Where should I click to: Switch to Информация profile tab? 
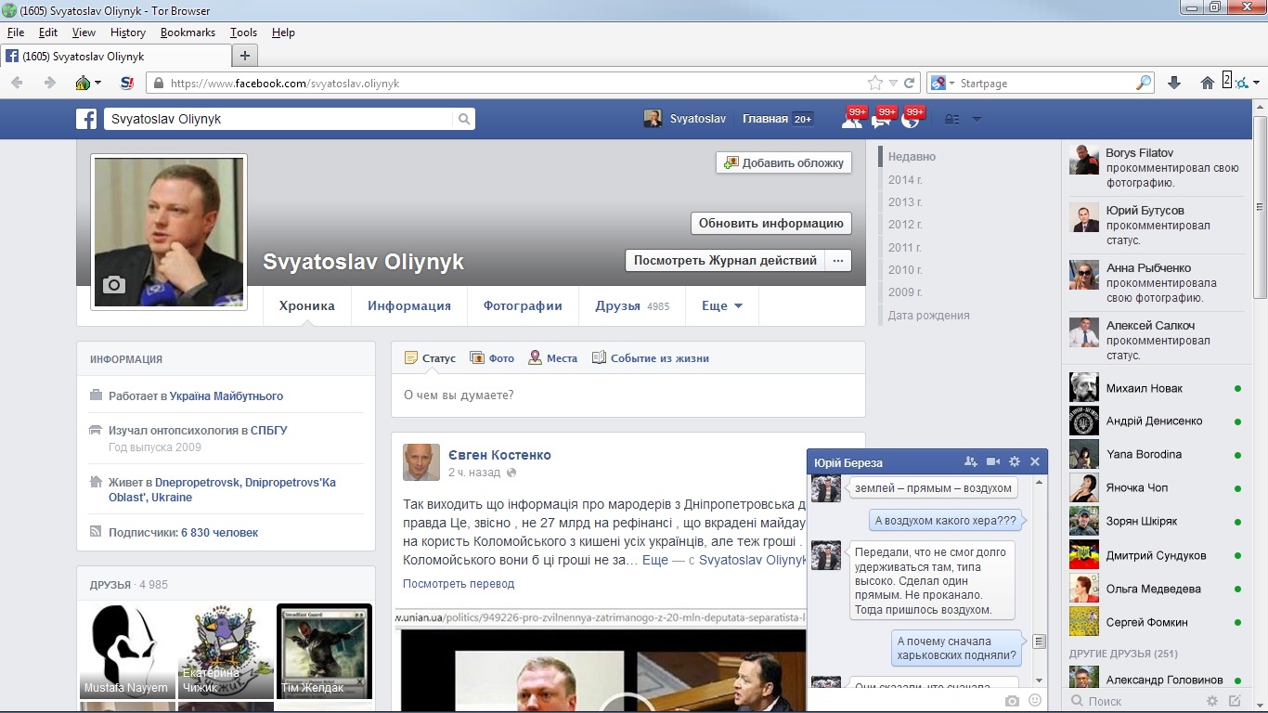(409, 305)
